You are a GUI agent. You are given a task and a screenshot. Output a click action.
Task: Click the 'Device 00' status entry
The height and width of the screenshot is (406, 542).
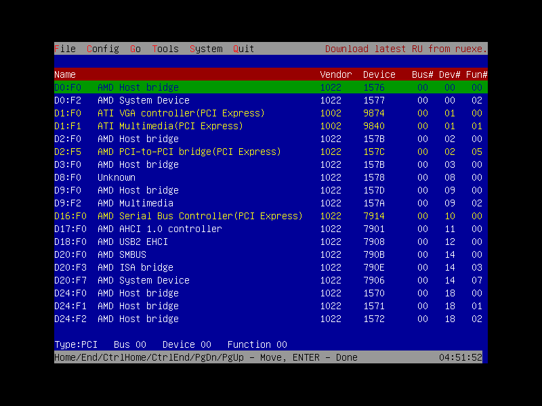187,344
